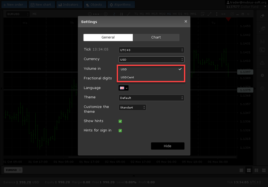This screenshot has width=268, height=187.
Task: Select the vertical line drawing tool
Action: (217, 14)
